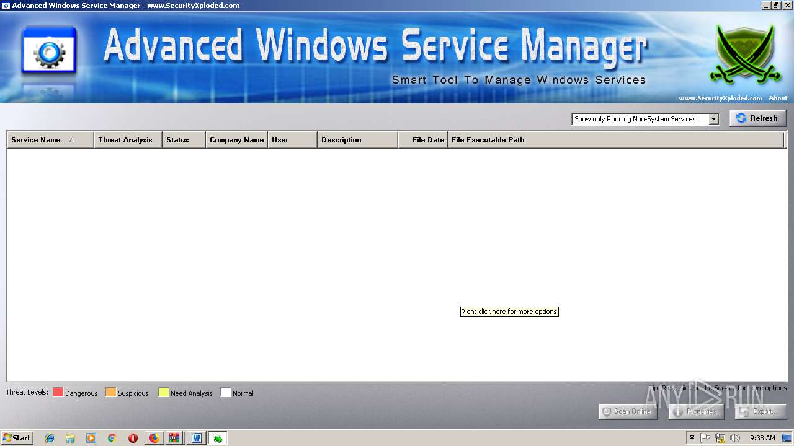Launch Google Chrome from taskbar

(112, 438)
